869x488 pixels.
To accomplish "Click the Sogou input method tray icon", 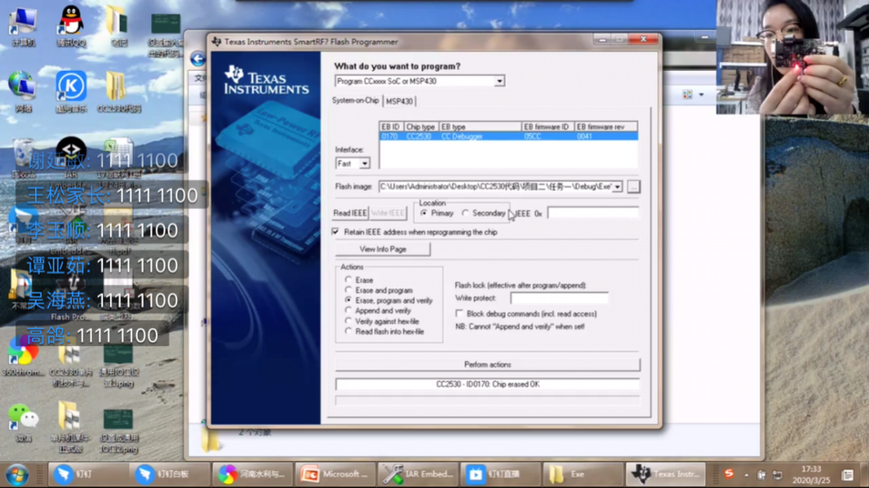I will (x=729, y=474).
